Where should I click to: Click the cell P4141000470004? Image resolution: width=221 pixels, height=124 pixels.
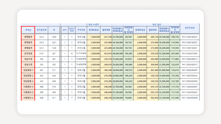click(x=190, y=53)
